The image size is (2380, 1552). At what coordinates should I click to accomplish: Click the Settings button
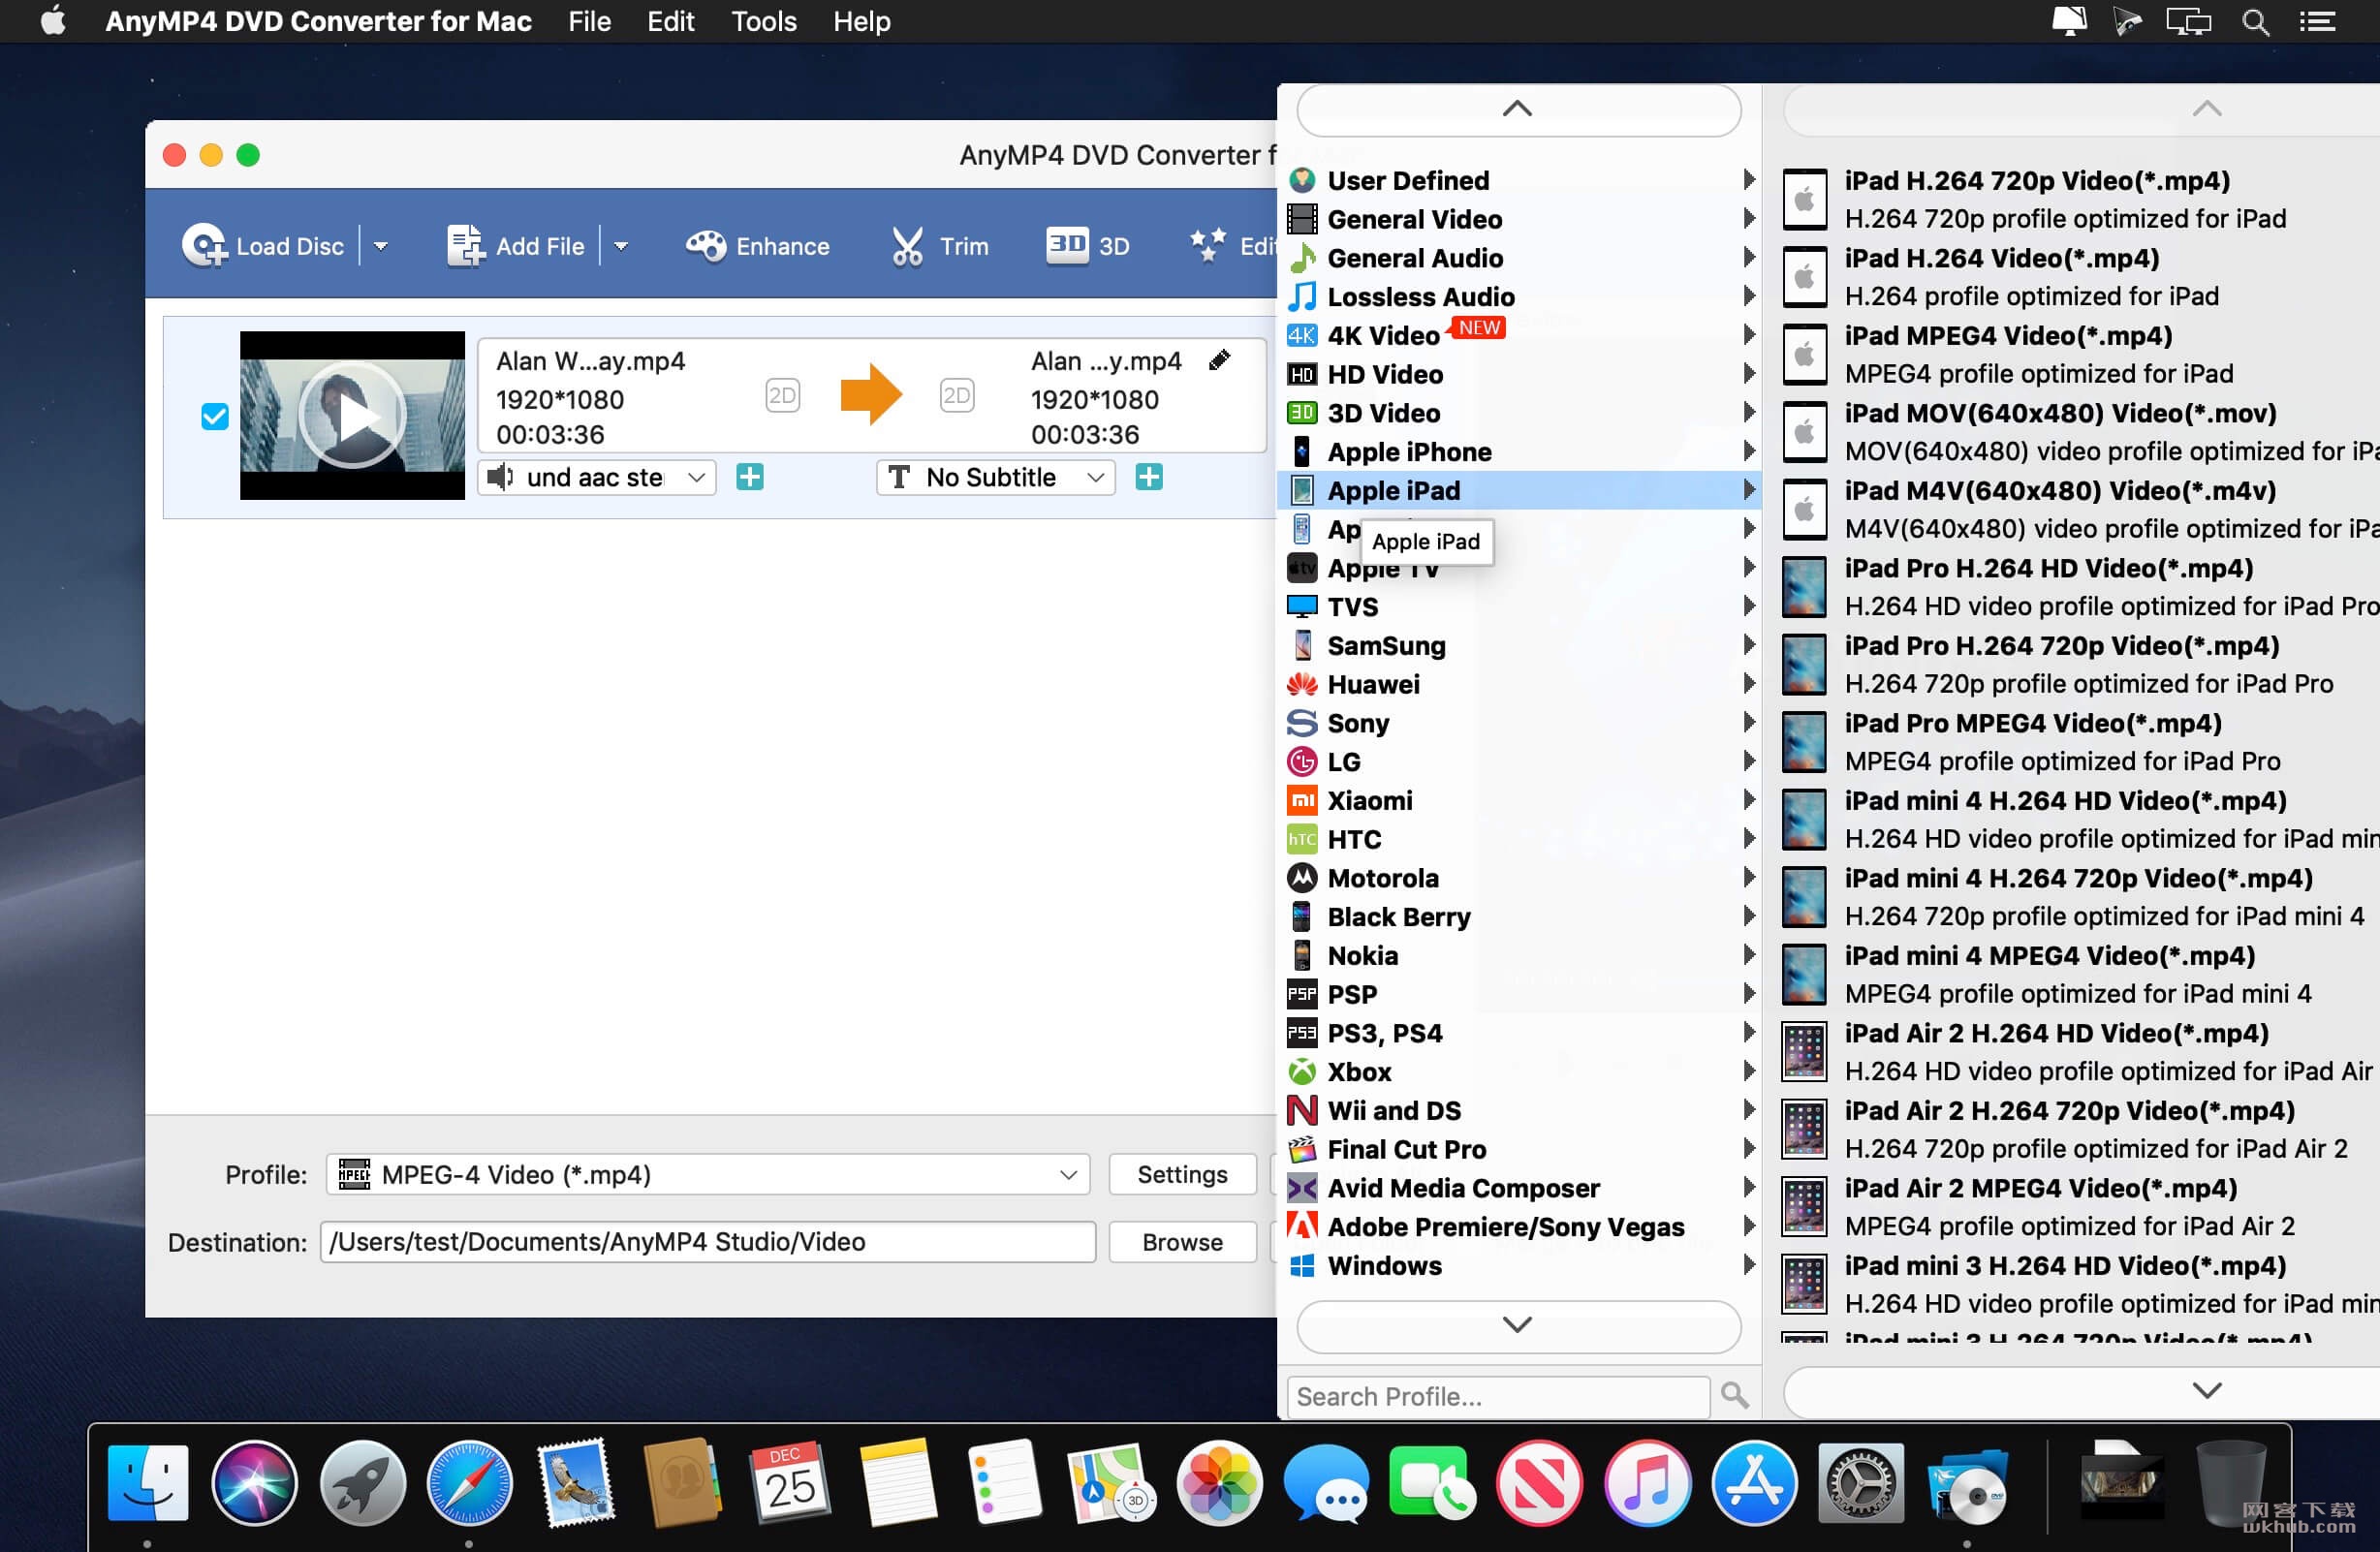click(x=1182, y=1174)
